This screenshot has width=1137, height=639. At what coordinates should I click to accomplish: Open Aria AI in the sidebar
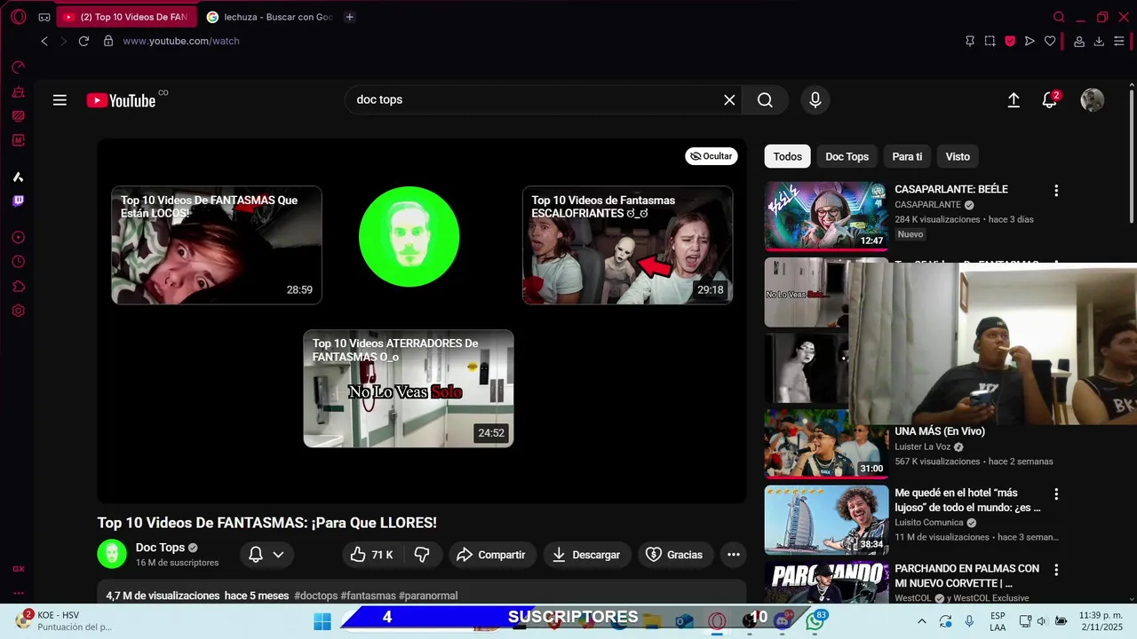coord(18,177)
